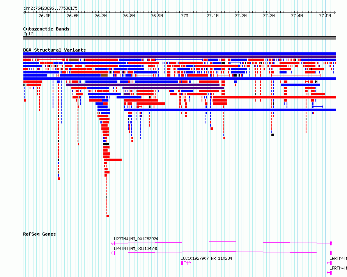Select the Cytogenetic Bands track title
The image size is (347, 277).
pyautogui.click(x=46, y=29)
